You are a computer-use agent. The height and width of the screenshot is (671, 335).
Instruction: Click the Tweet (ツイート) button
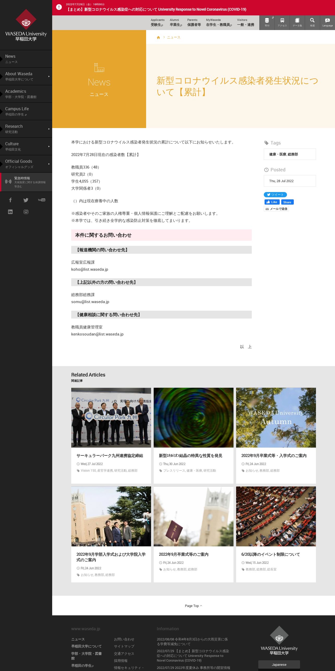point(275,195)
